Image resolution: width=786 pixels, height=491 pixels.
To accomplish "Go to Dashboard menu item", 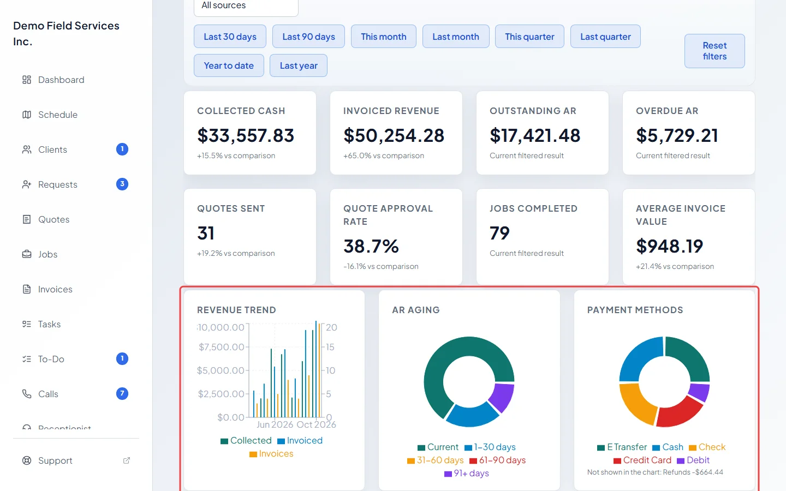I will [x=76, y=80].
